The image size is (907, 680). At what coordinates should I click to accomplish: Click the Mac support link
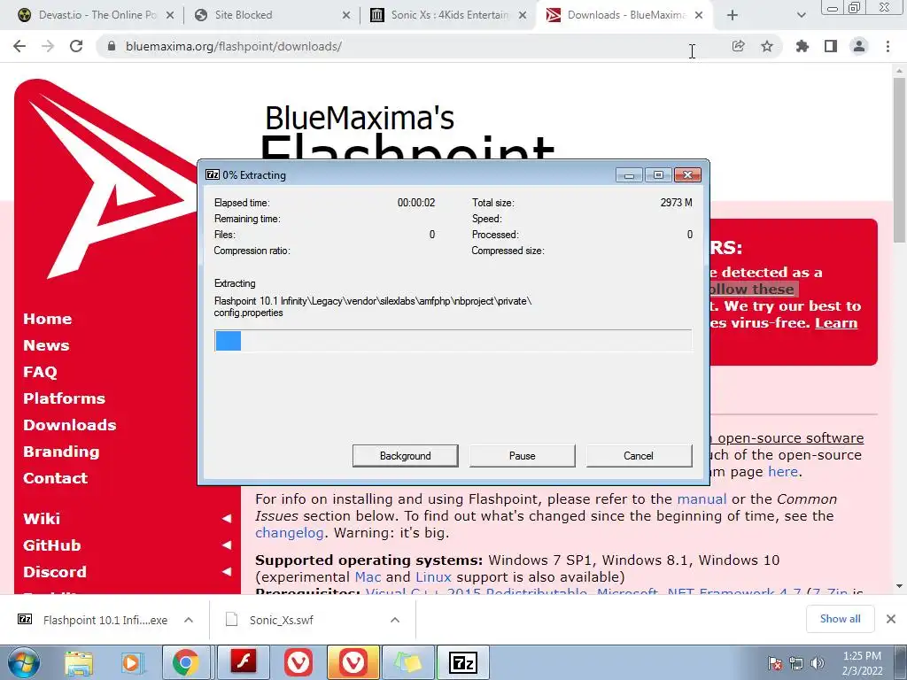(368, 577)
